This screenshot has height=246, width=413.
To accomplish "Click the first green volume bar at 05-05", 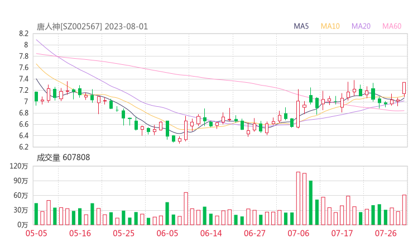I will pos(36,214).
